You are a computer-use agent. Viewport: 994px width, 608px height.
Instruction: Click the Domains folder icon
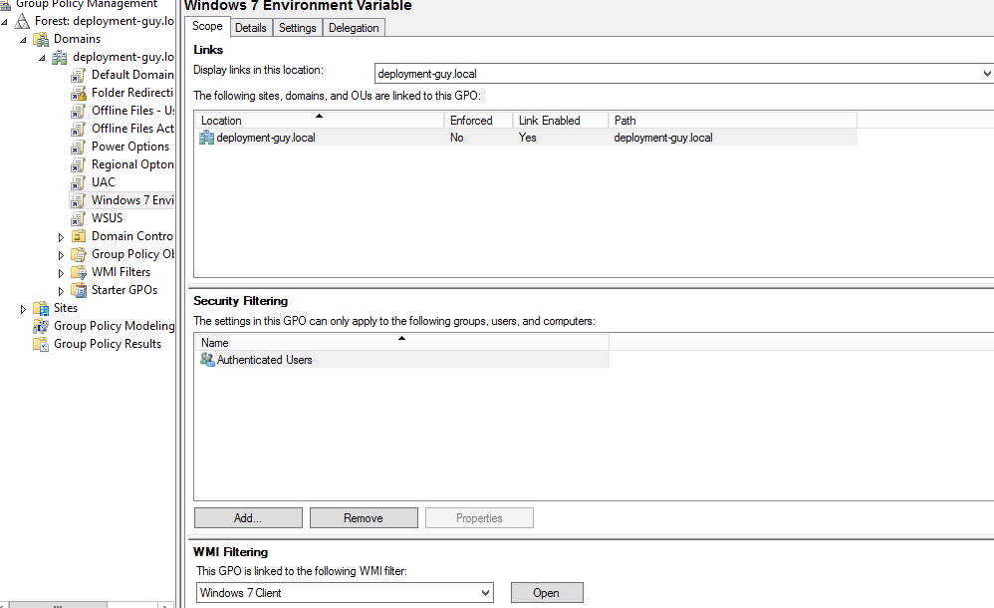click(x=41, y=39)
